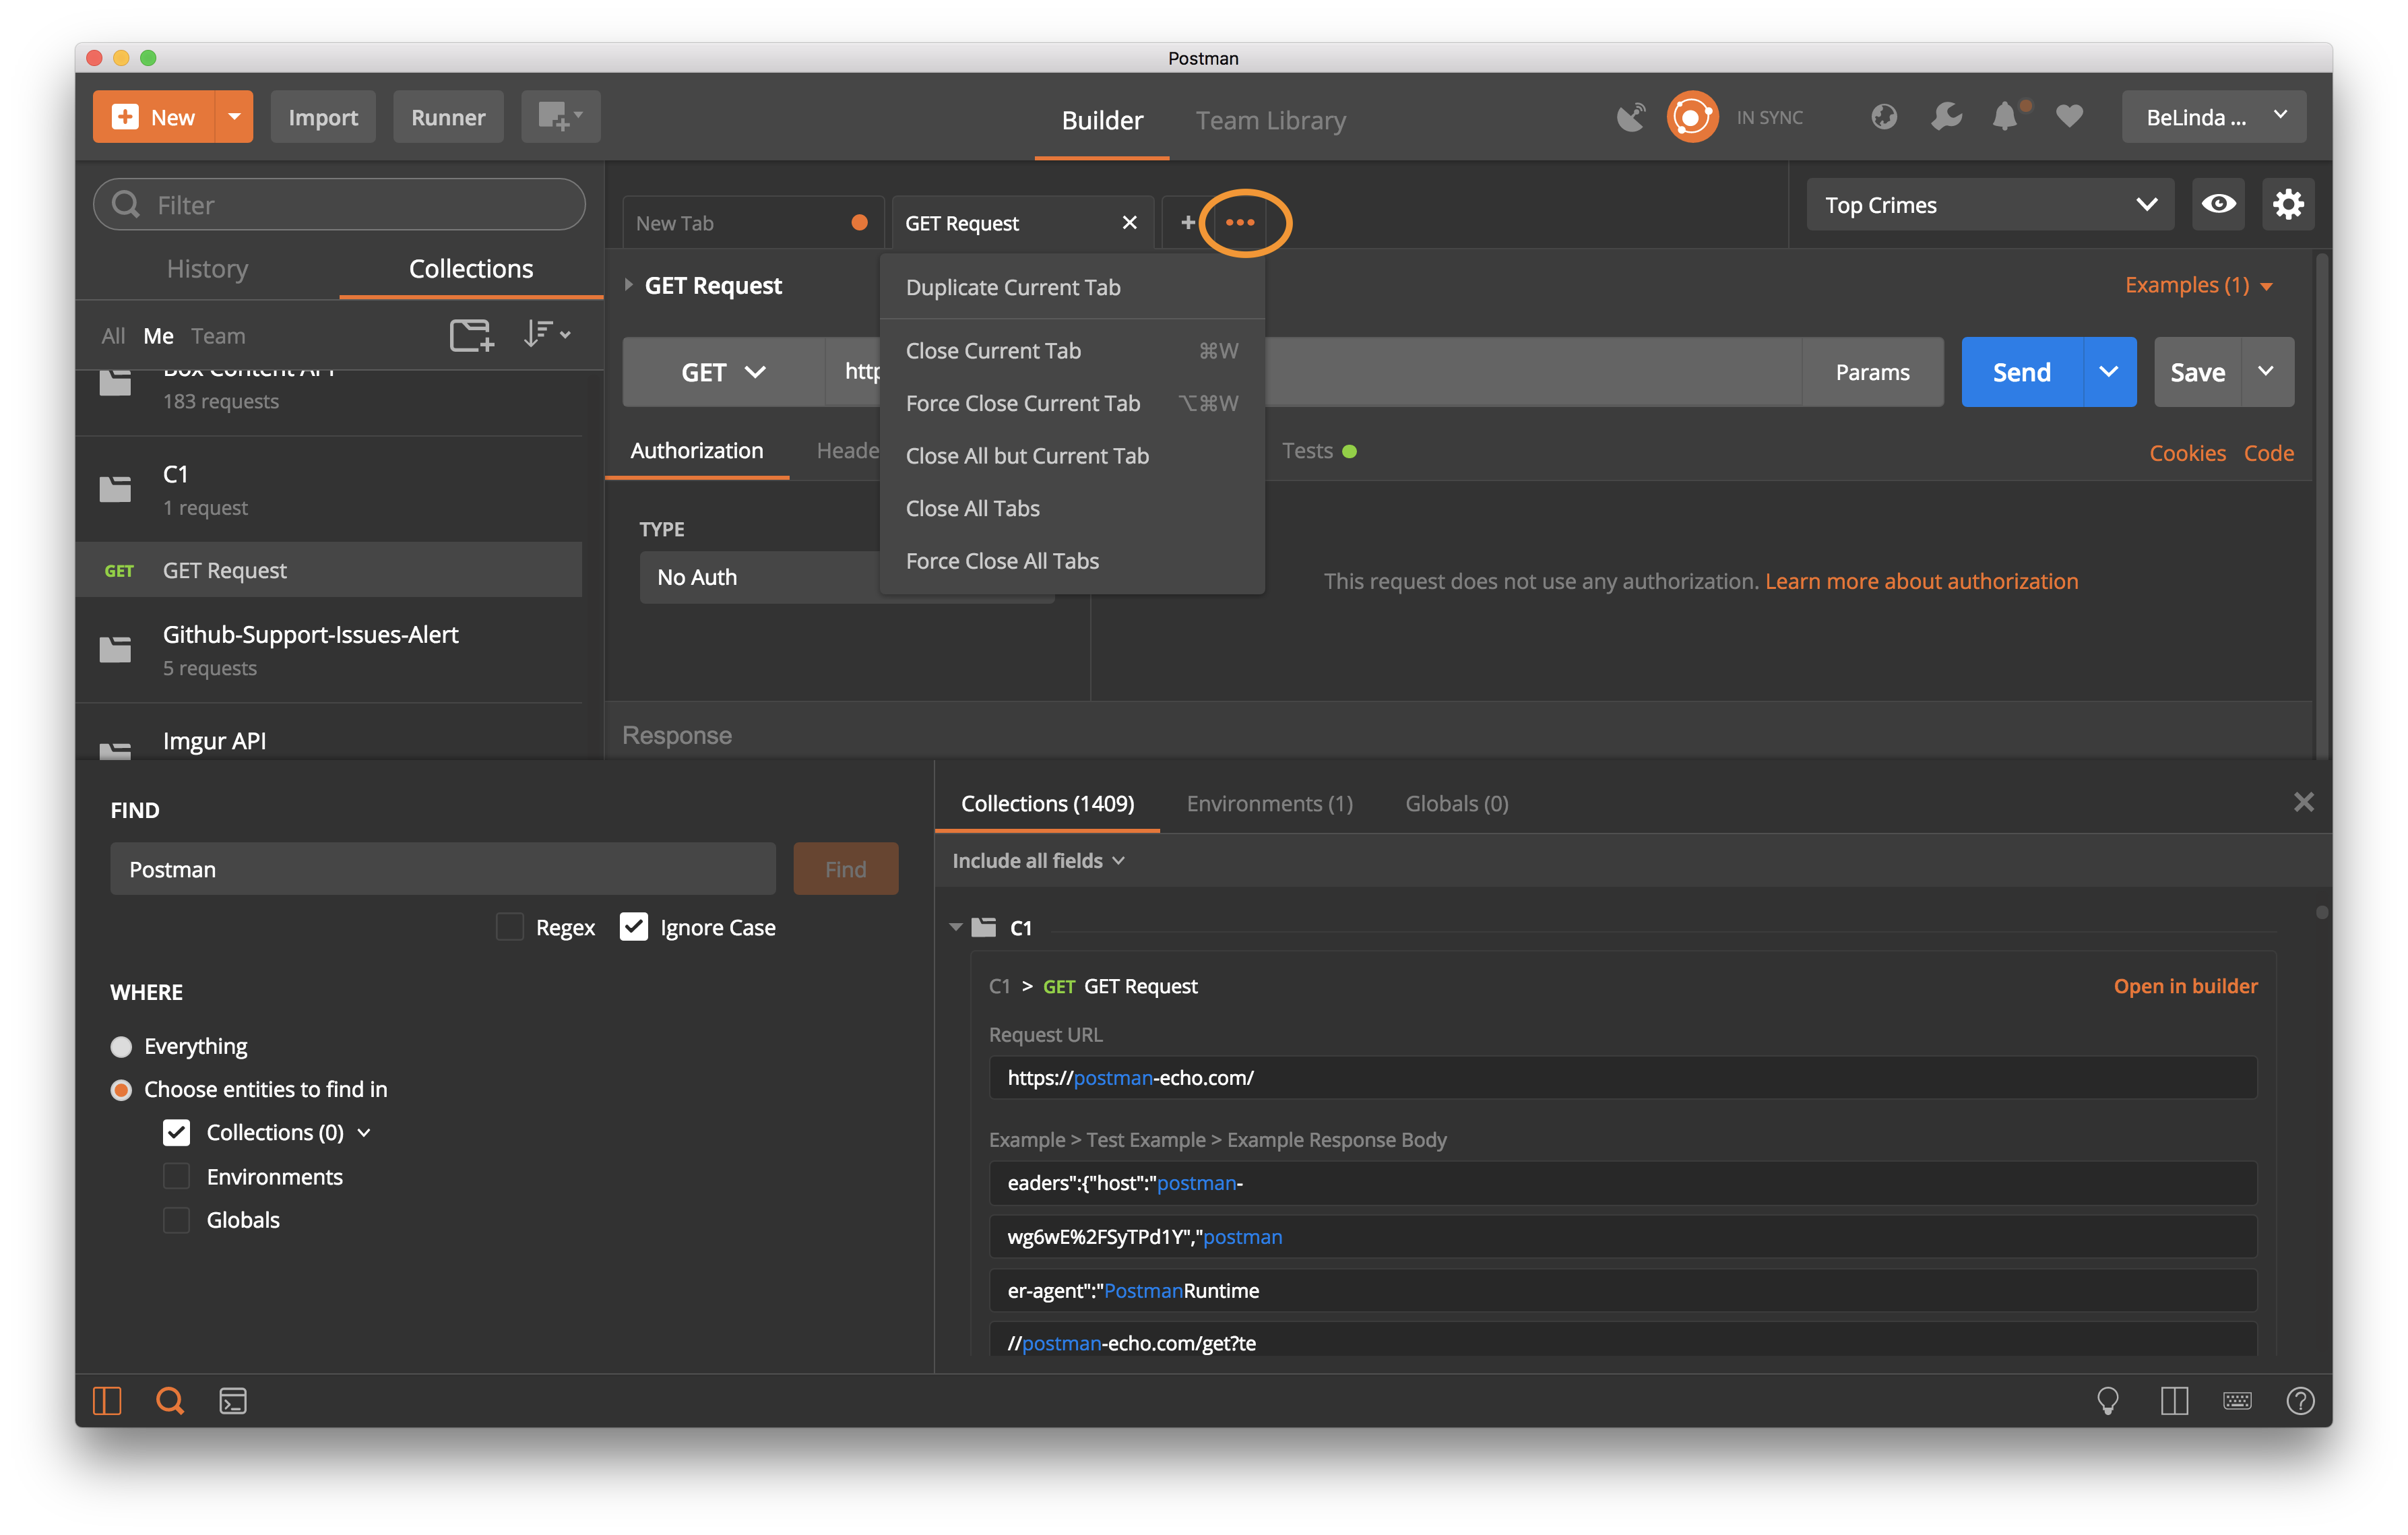The width and height of the screenshot is (2408, 1535).
Task: Uncheck the Ignore Case checkbox
Action: point(634,927)
